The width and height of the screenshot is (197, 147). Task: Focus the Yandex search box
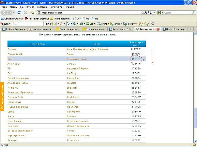pyautogui.click(x=29, y=24)
